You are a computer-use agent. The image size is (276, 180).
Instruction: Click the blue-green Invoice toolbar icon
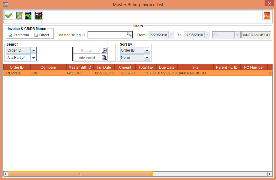click(x=28, y=16)
